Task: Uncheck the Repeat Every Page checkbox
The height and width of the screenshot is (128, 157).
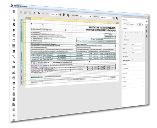Action: coord(132,60)
